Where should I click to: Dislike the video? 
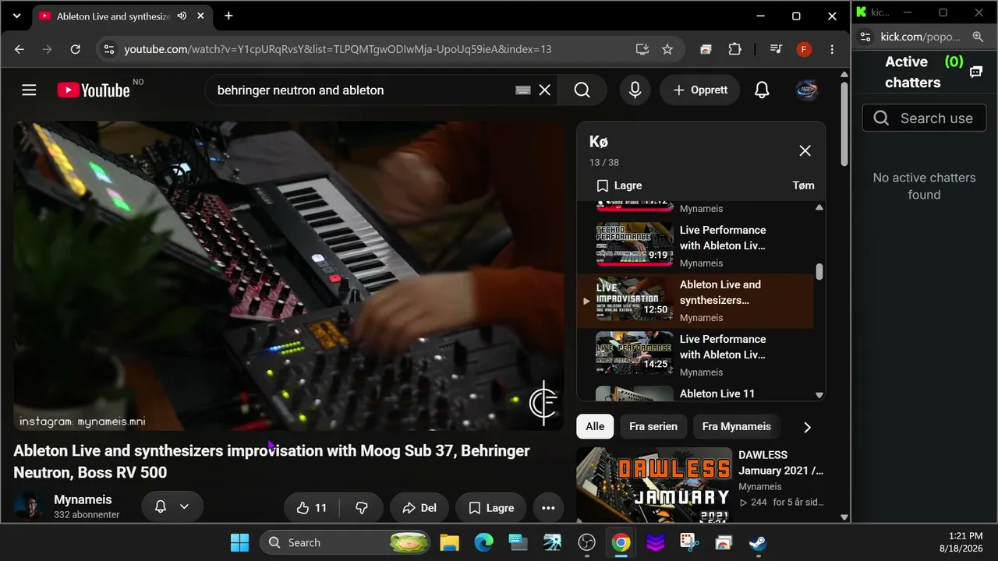[362, 508]
